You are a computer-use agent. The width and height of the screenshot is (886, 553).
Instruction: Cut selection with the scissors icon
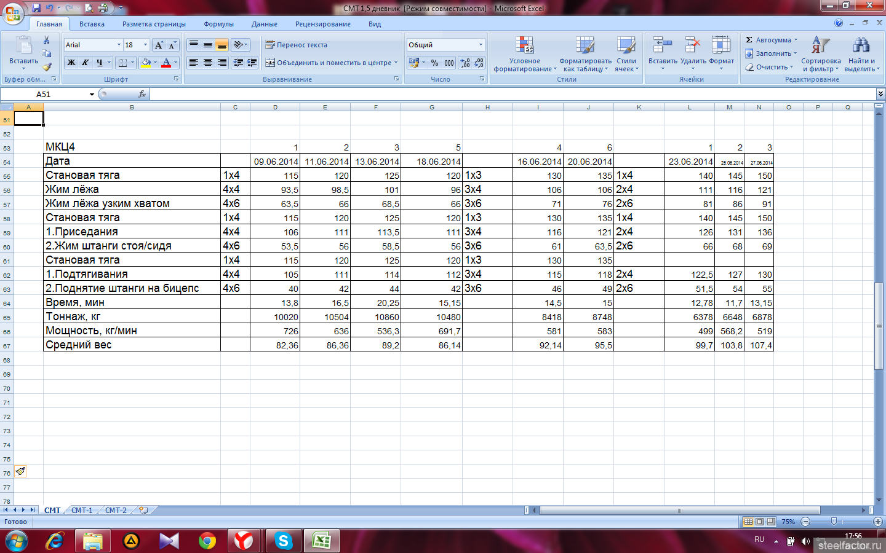point(47,41)
